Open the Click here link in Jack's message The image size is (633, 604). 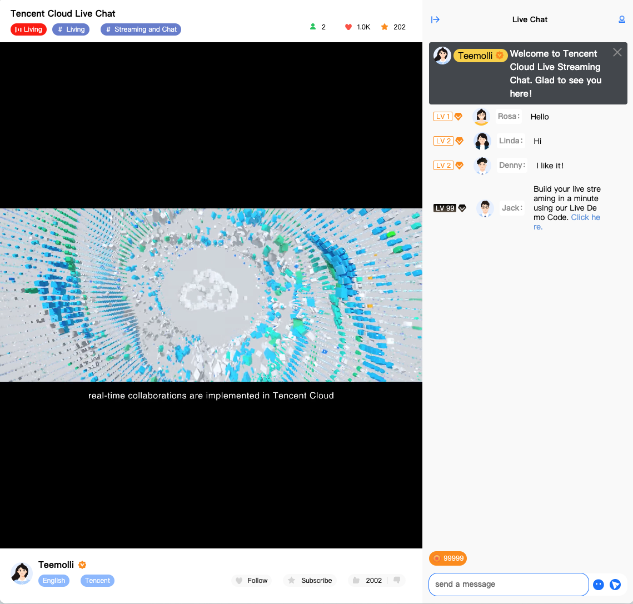(585, 217)
